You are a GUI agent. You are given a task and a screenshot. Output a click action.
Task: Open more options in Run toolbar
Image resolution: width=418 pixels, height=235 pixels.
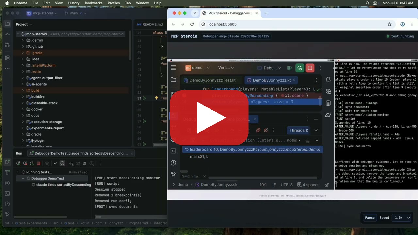click(x=100, y=163)
